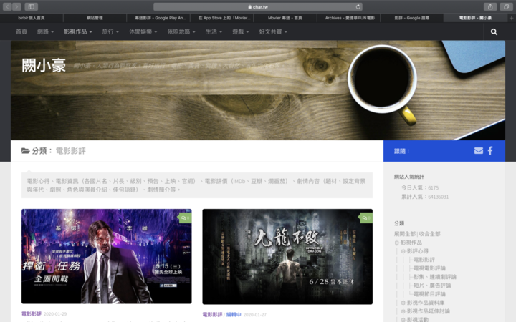Open the 好文共賞 dropdown menu
The image size is (516, 322).
[x=273, y=32]
